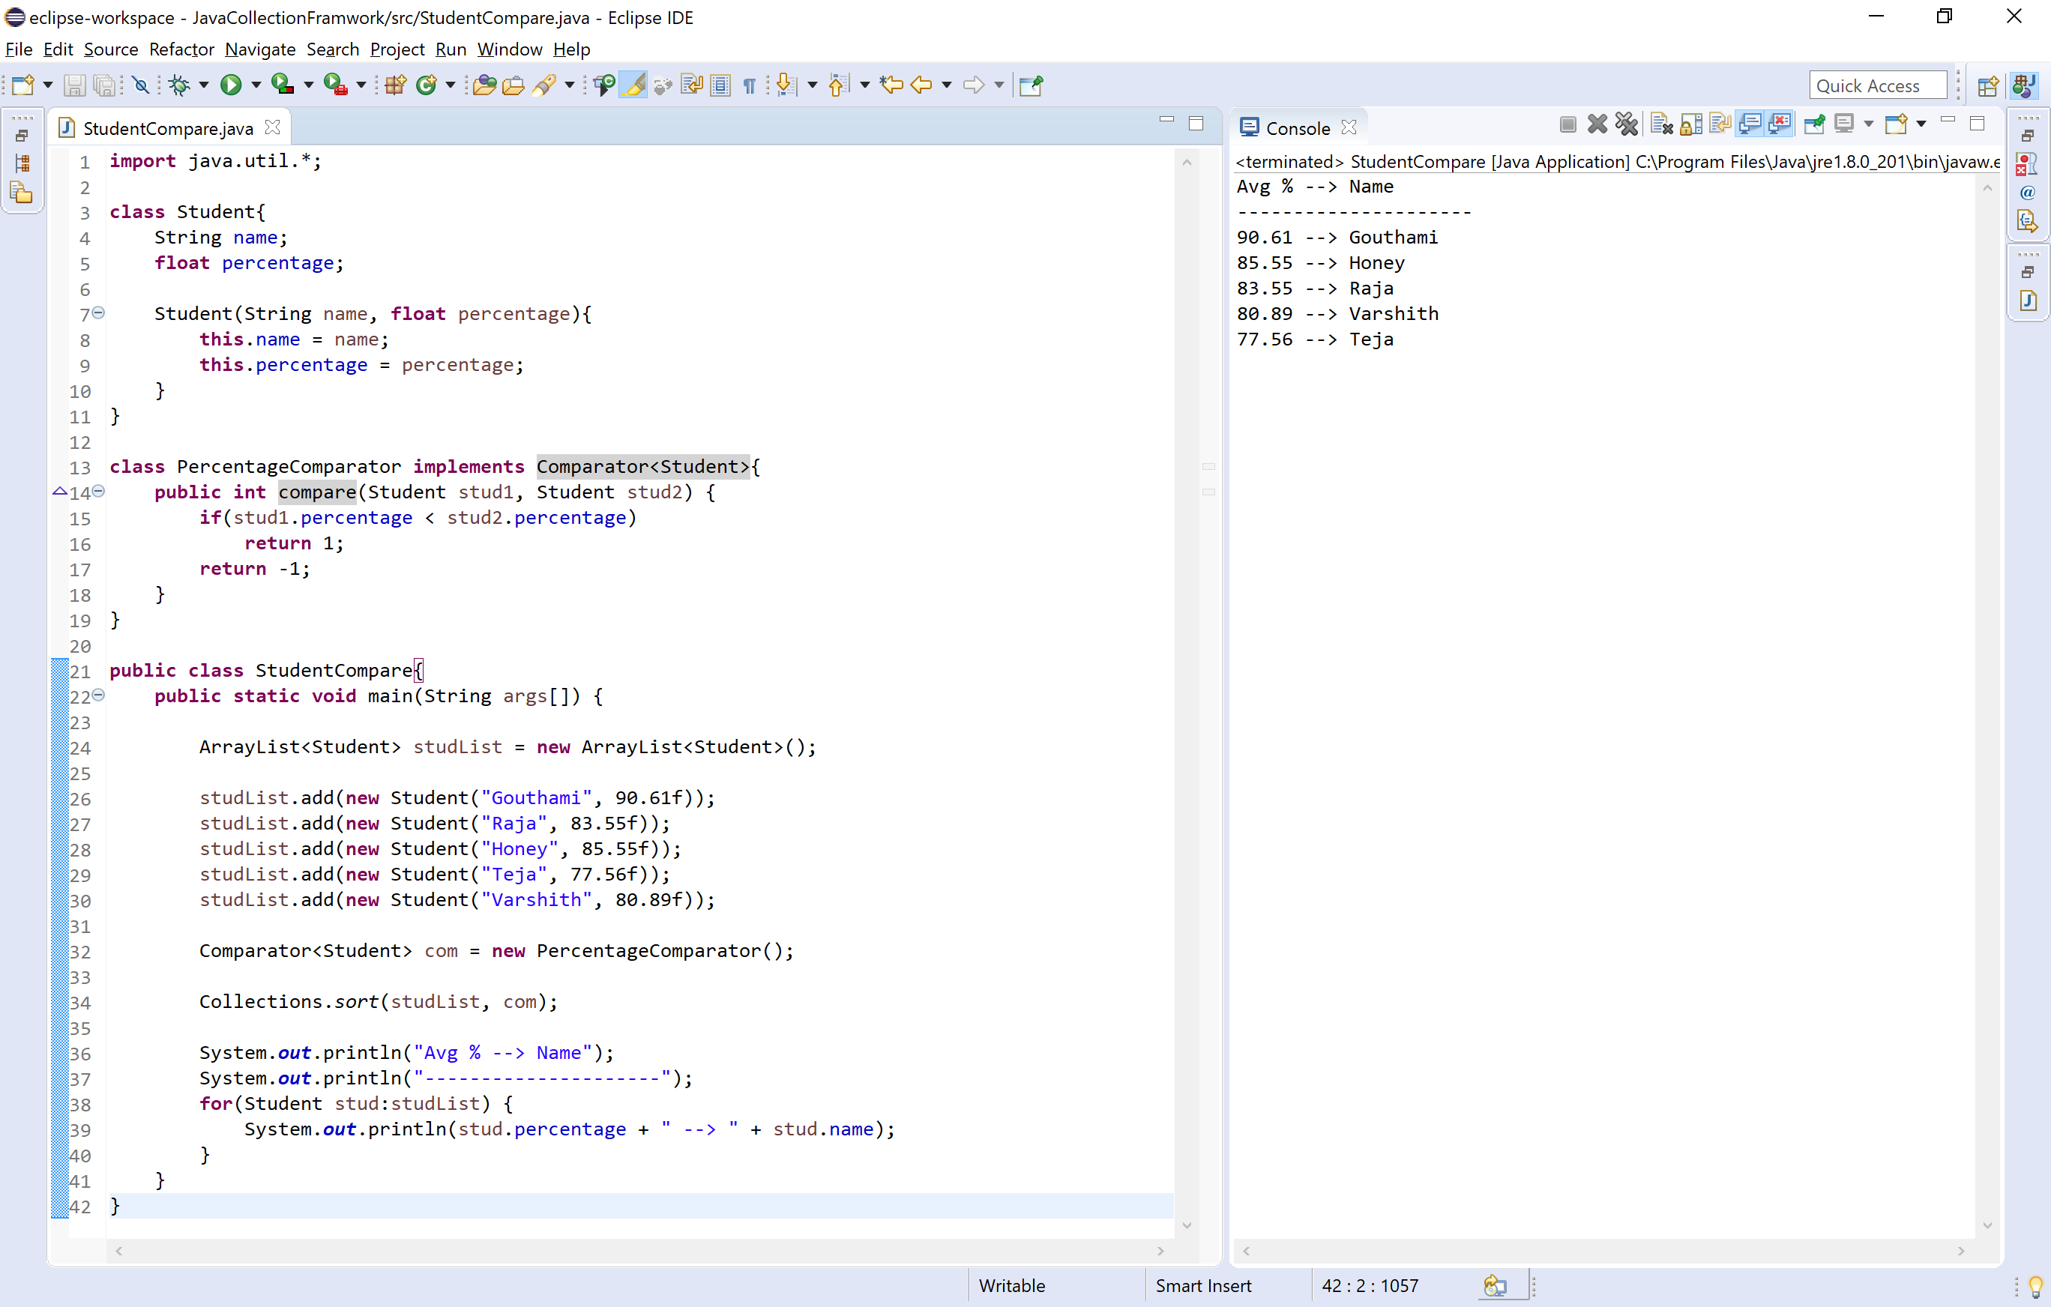Screen dimensions: 2051x1307
Task: Open the New wizard
Action: coord(23,84)
